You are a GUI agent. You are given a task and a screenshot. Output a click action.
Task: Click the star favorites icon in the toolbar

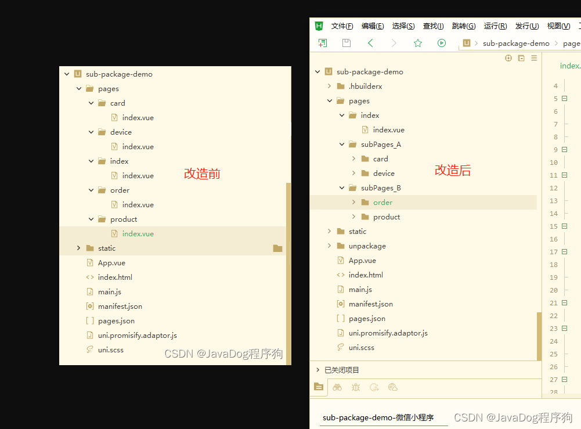(417, 42)
